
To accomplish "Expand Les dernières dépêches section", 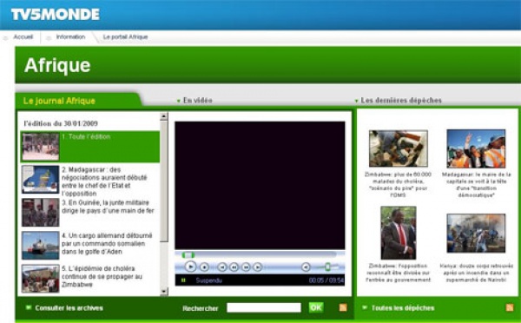I will pos(357,101).
